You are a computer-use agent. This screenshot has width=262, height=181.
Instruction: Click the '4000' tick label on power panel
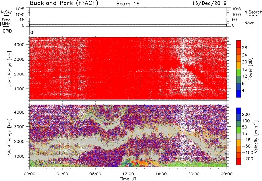pos(19,45)
